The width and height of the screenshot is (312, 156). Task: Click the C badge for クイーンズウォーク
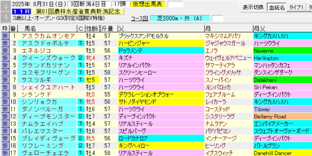tap(80, 58)
